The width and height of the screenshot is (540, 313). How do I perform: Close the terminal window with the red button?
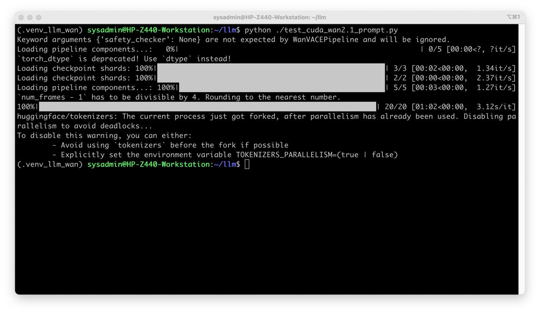(21, 17)
